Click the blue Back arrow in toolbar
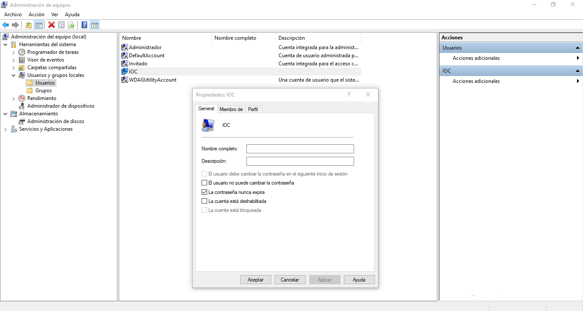This screenshot has width=583, height=311. click(x=6, y=25)
